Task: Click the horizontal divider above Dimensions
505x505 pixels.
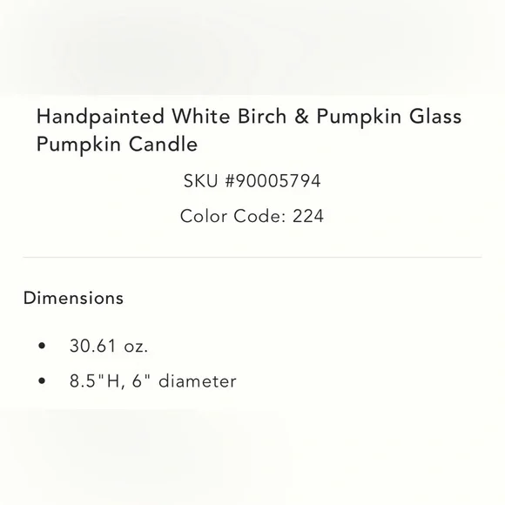Action: coord(252,258)
